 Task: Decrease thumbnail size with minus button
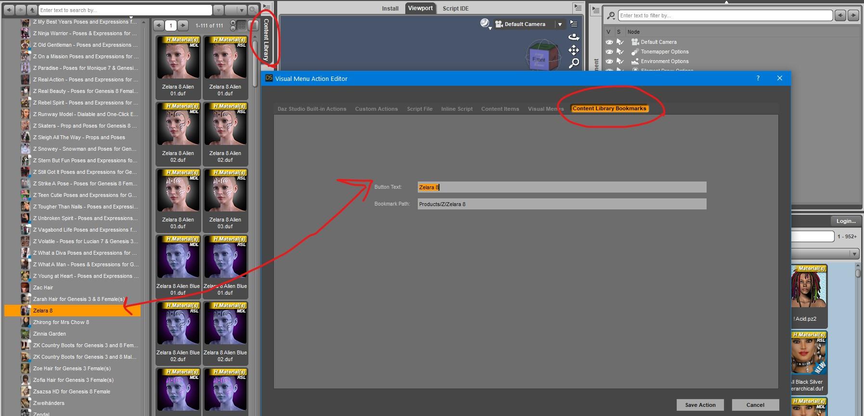(233, 28)
